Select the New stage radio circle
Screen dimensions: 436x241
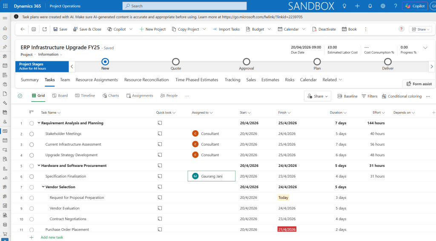click(x=105, y=62)
